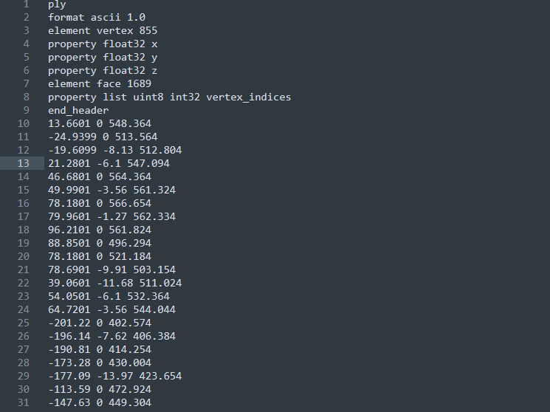Click the 'property float32 z' line

tap(103, 70)
